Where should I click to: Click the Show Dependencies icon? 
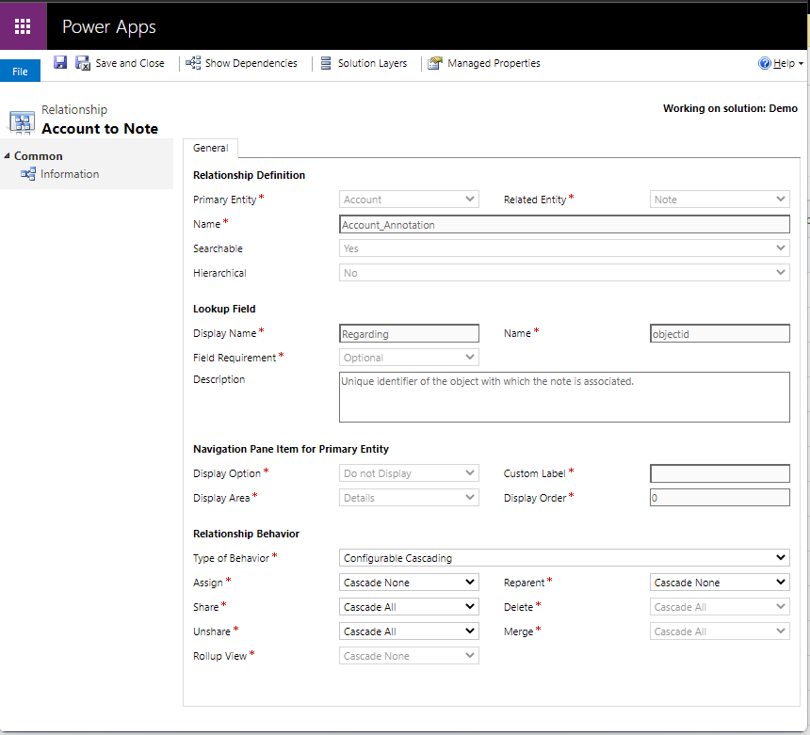pyautogui.click(x=193, y=63)
